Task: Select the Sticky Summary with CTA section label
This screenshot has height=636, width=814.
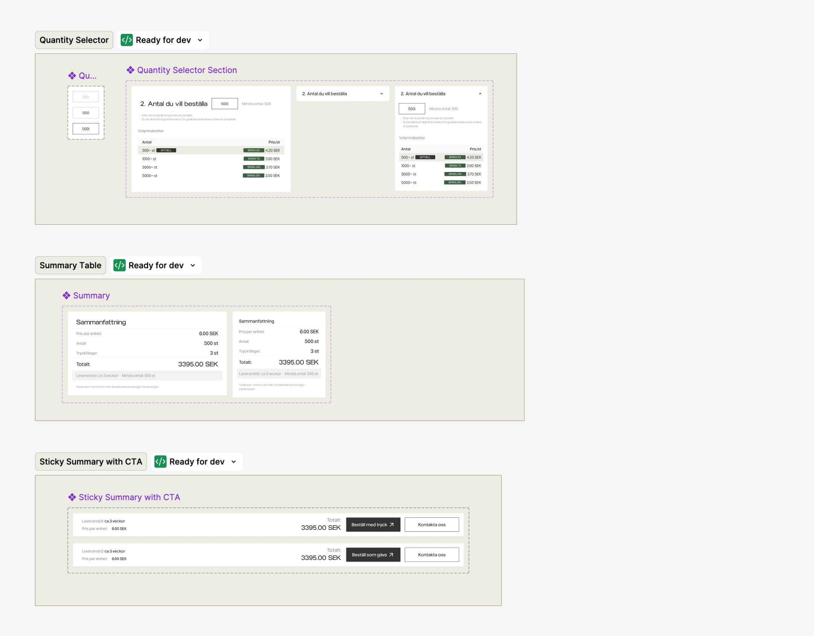Action: (x=91, y=461)
